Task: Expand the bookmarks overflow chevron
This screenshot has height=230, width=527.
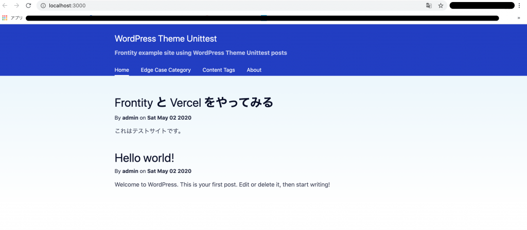Action: tap(519, 18)
